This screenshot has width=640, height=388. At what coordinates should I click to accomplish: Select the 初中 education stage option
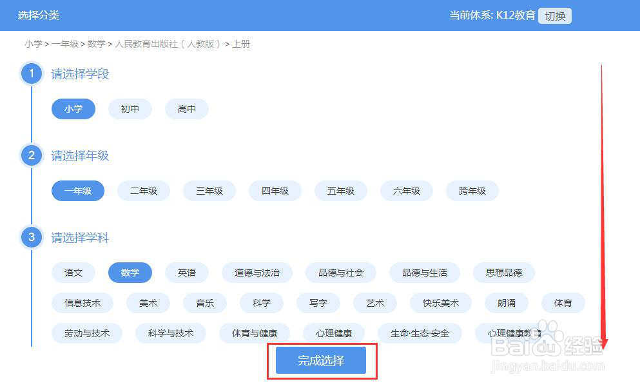click(x=130, y=109)
